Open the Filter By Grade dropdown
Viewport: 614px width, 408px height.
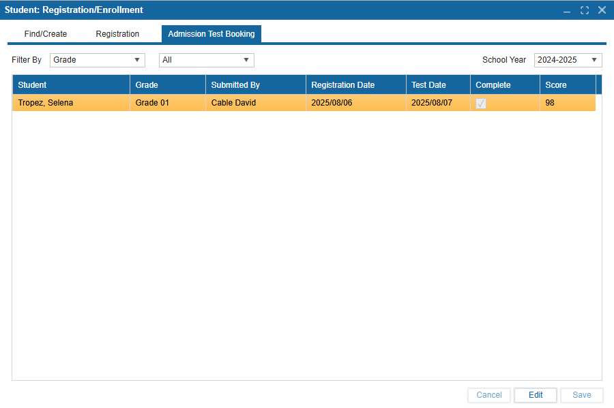tap(98, 60)
